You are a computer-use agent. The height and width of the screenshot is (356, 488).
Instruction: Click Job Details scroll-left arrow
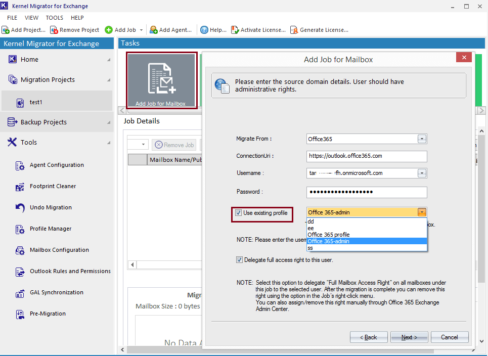[132, 265]
